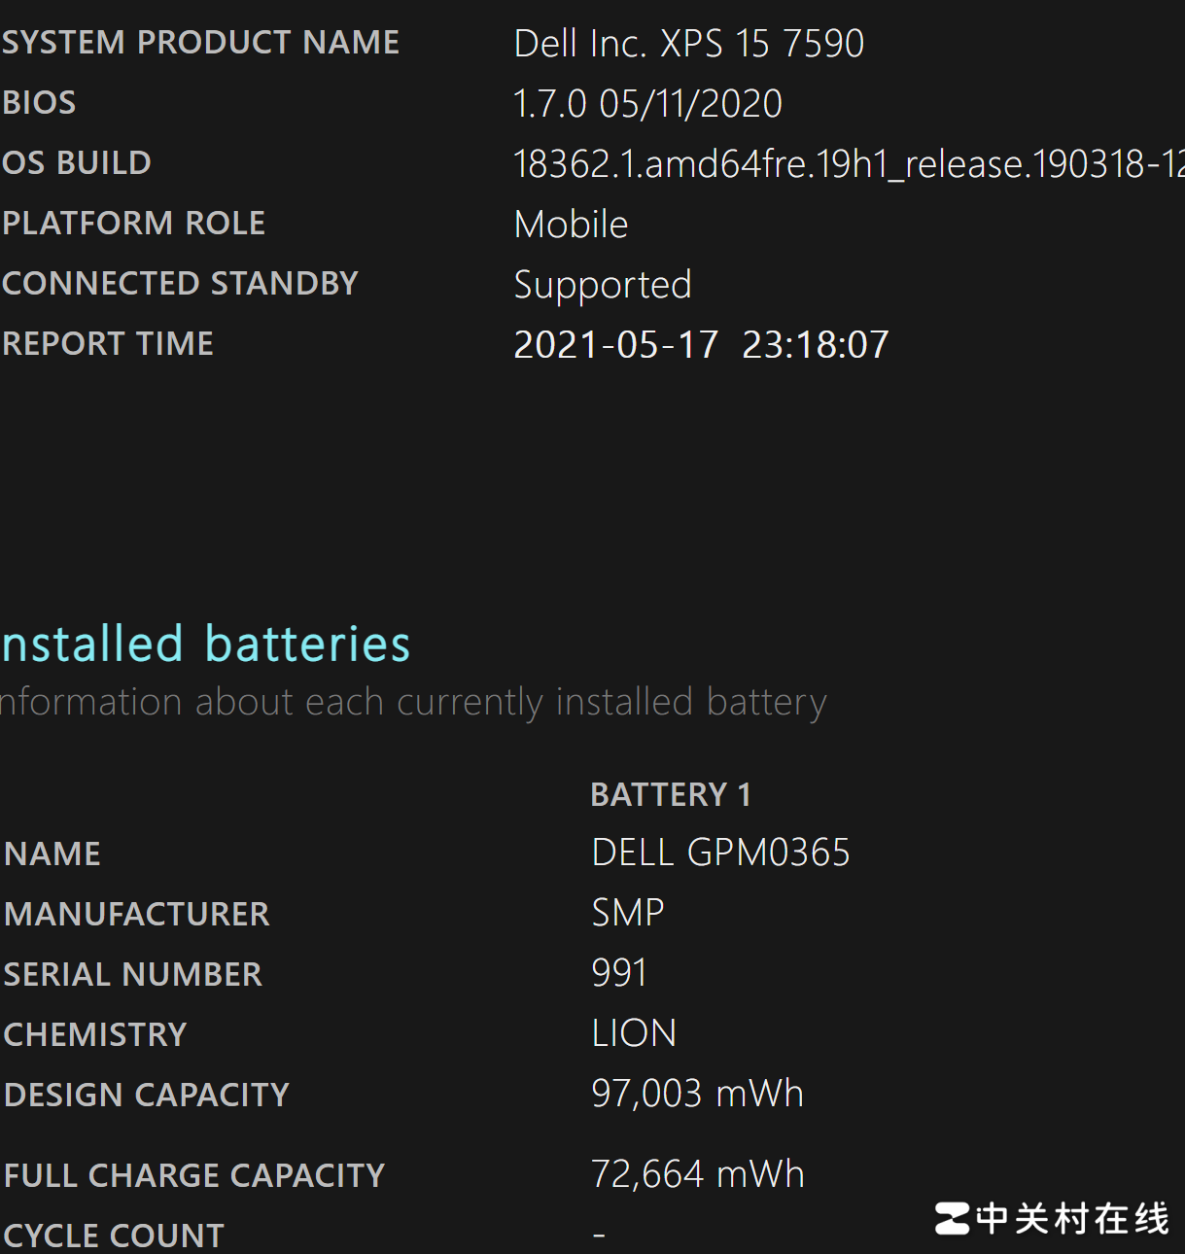
Task: Select the CYCLE COUNT label
Action: click(x=113, y=1233)
